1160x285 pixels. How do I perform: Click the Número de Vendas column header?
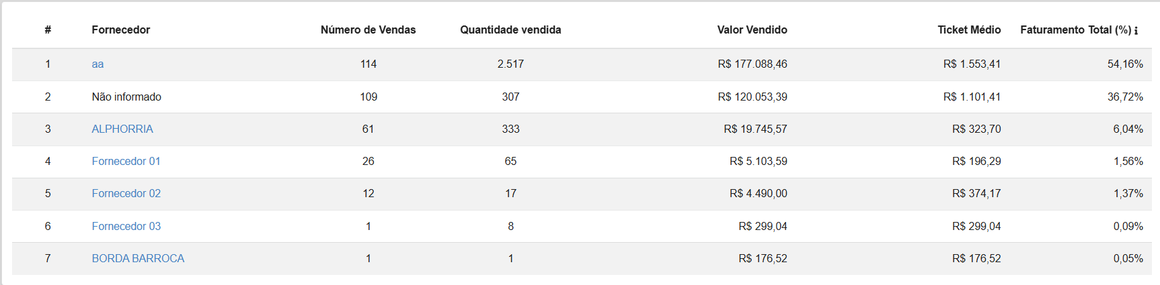click(x=368, y=30)
